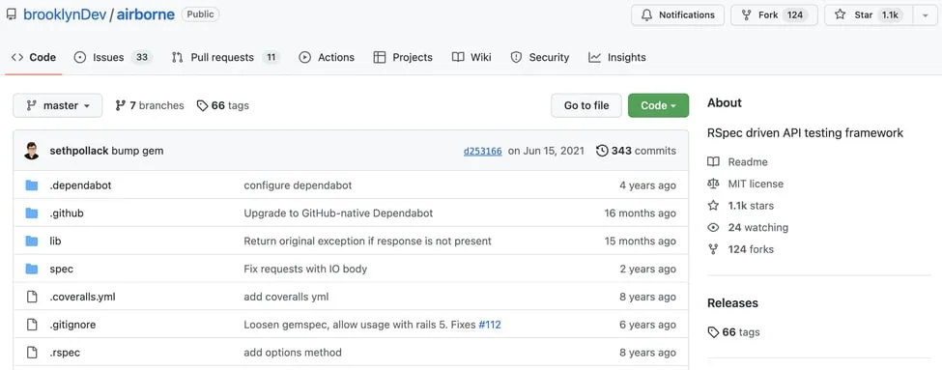Click the Go to file button
The image size is (942, 370).
coord(586,105)
